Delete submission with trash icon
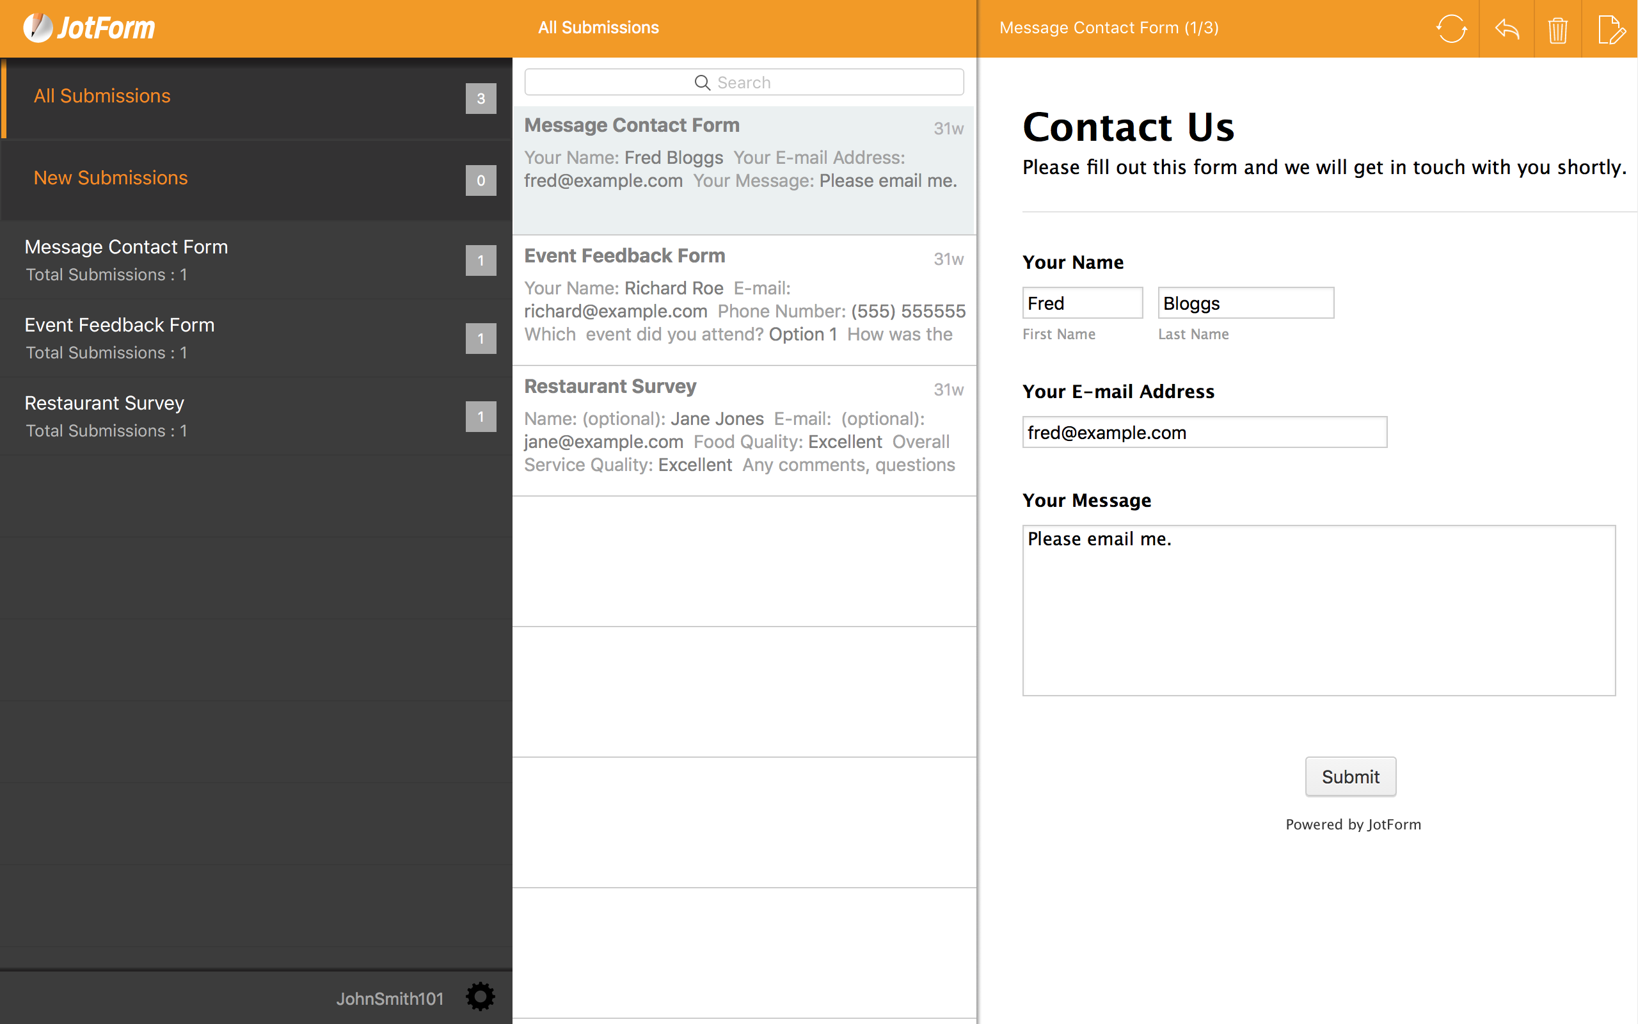The height and width of the screenshot is (1024, 1638). [1557, 30]
